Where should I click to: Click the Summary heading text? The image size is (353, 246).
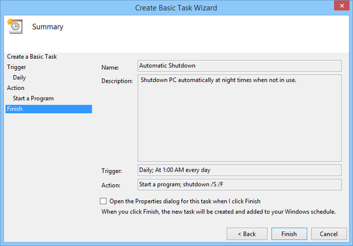point(48,27)
